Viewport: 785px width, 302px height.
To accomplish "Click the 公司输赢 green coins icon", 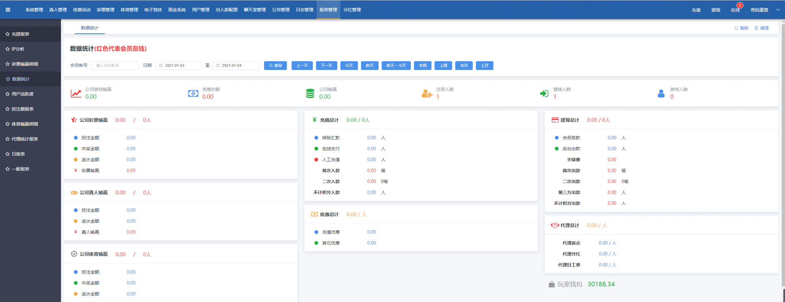I will (x=310, y=93).
